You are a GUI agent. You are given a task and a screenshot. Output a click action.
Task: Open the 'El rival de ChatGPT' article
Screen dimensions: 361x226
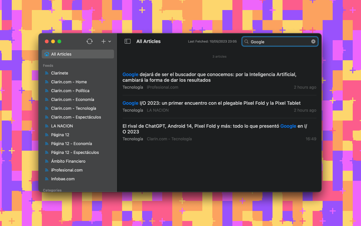click(215, 129)
